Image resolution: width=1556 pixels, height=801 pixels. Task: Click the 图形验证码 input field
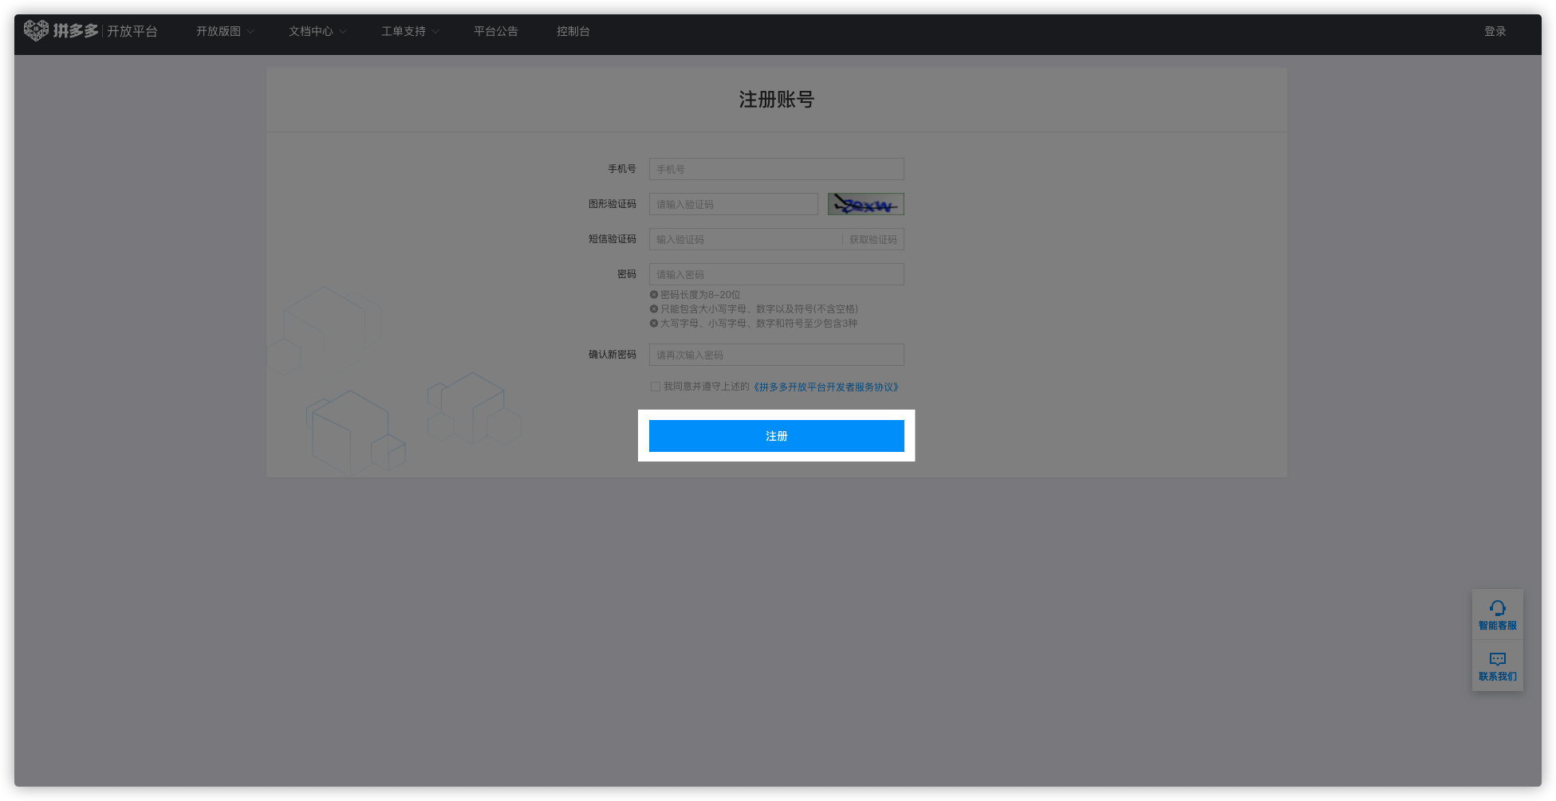point(733,204)
